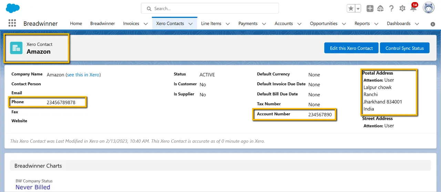Click phone number 23456789878
441x192 pixels.
pyautogui.click(x=61, y=103)
